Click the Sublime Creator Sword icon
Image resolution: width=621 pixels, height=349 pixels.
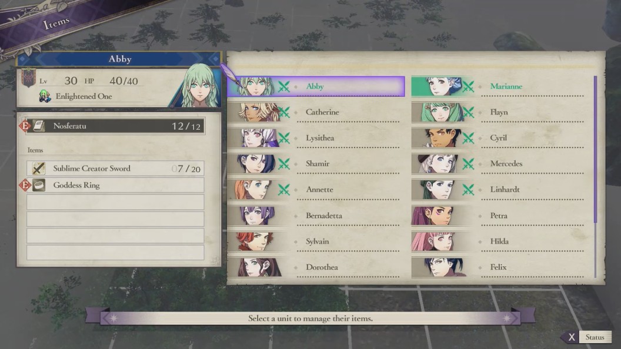tap(38, 169)
